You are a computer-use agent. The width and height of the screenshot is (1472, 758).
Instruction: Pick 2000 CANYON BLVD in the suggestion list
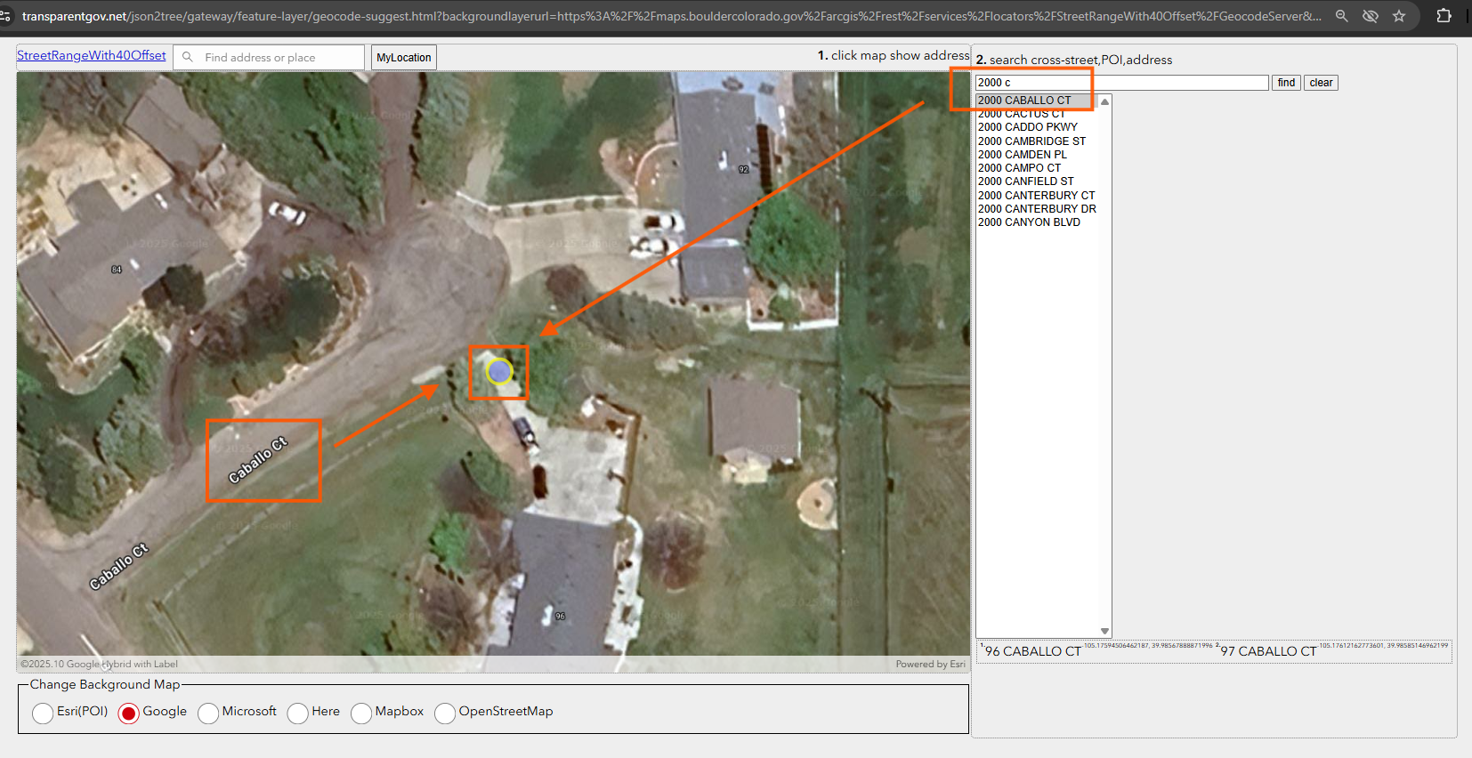tap(1029, 222)
